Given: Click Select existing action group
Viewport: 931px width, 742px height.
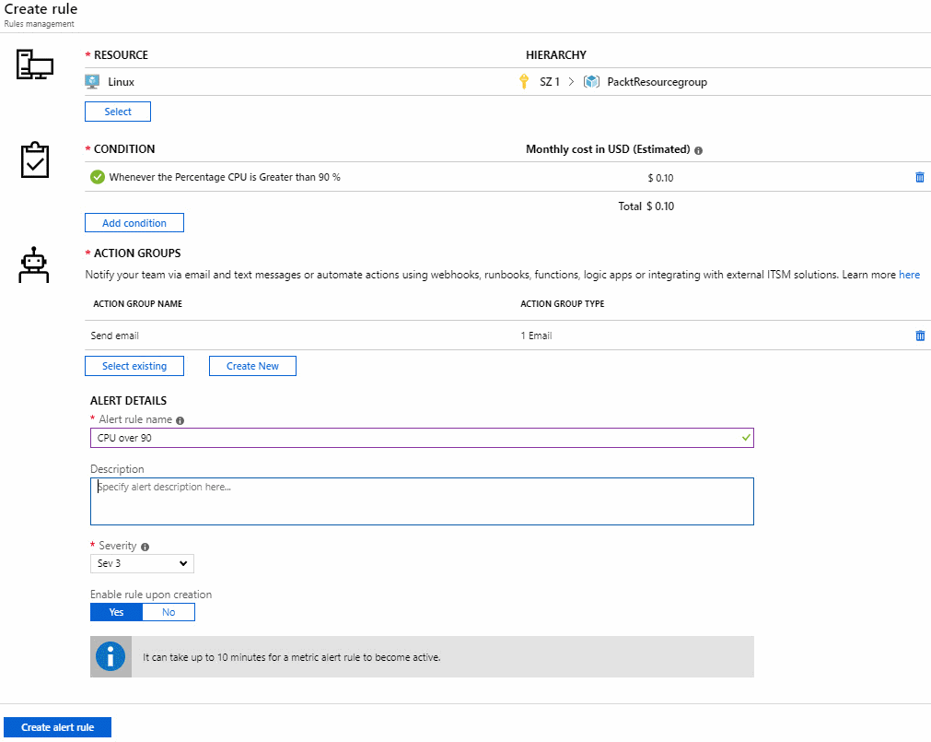Looking at the screenshot, I should point(134,366).
